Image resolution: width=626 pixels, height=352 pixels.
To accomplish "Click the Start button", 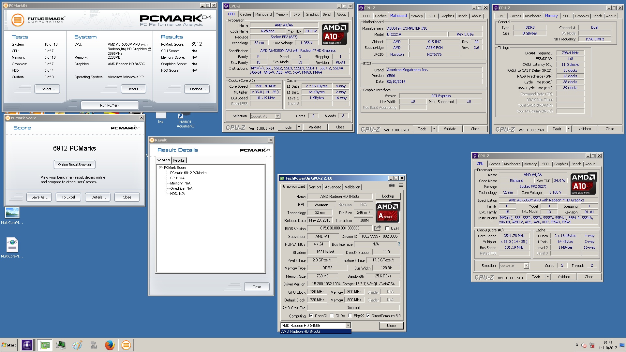I will click(9, 345).
